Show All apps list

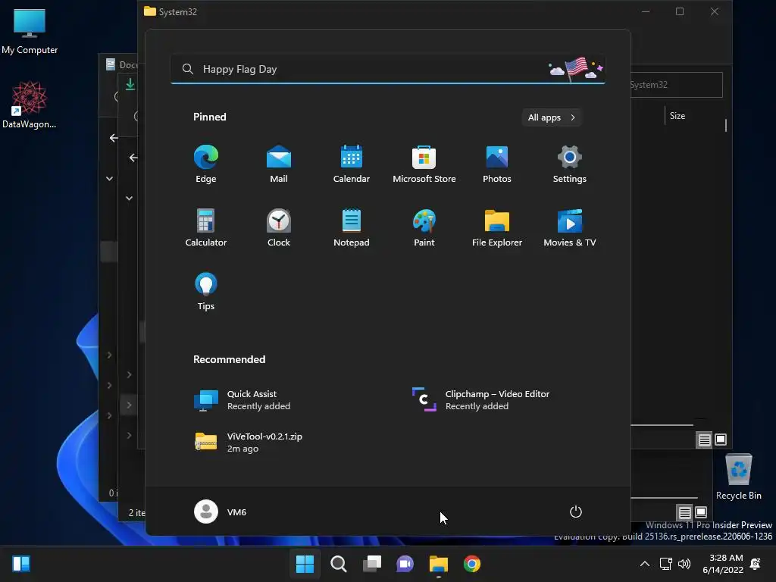click(x=552, y=117)
